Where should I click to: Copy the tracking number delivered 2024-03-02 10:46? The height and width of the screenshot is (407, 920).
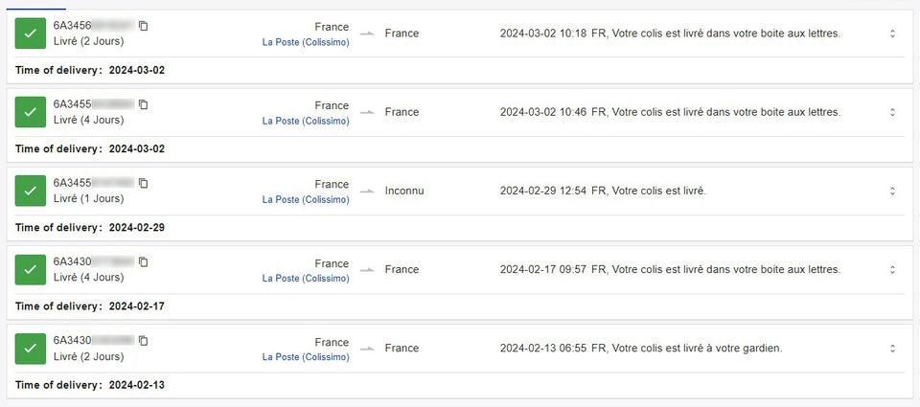(x=143, y=104)
